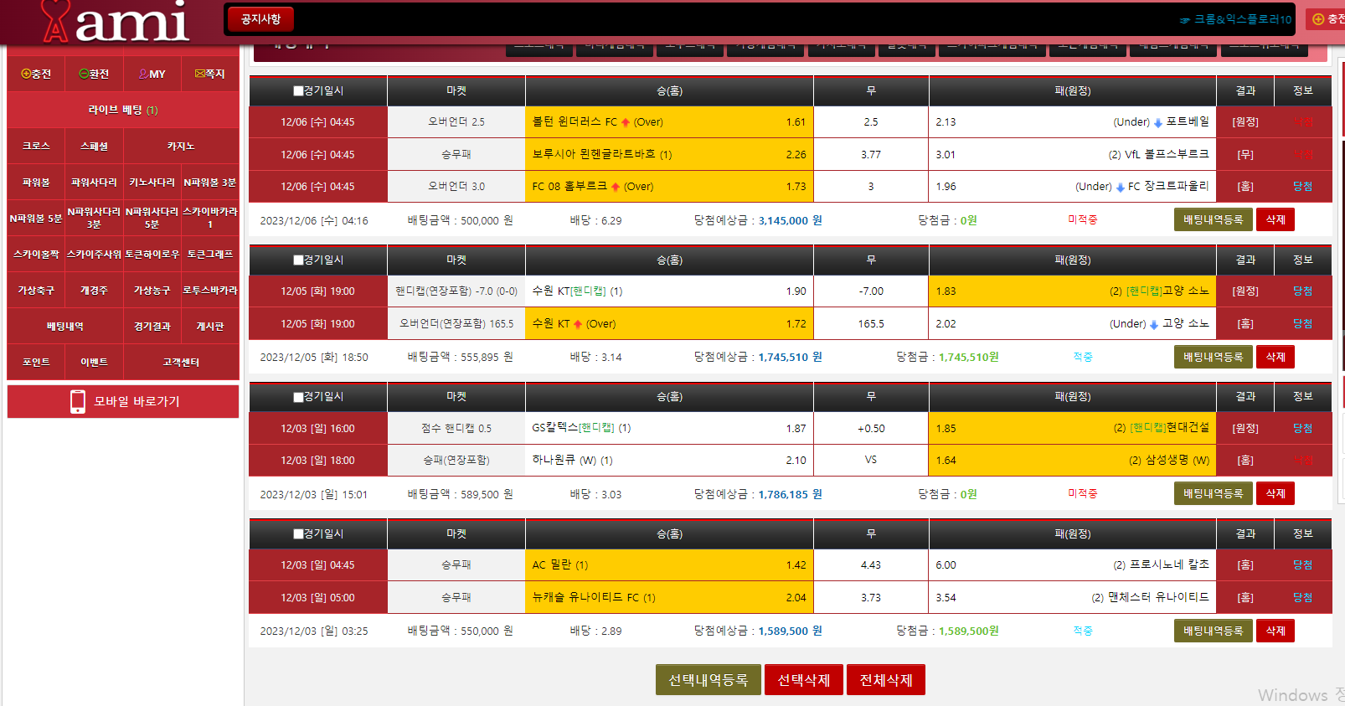Open the N파워볼 5분 game

click(36, 218)
